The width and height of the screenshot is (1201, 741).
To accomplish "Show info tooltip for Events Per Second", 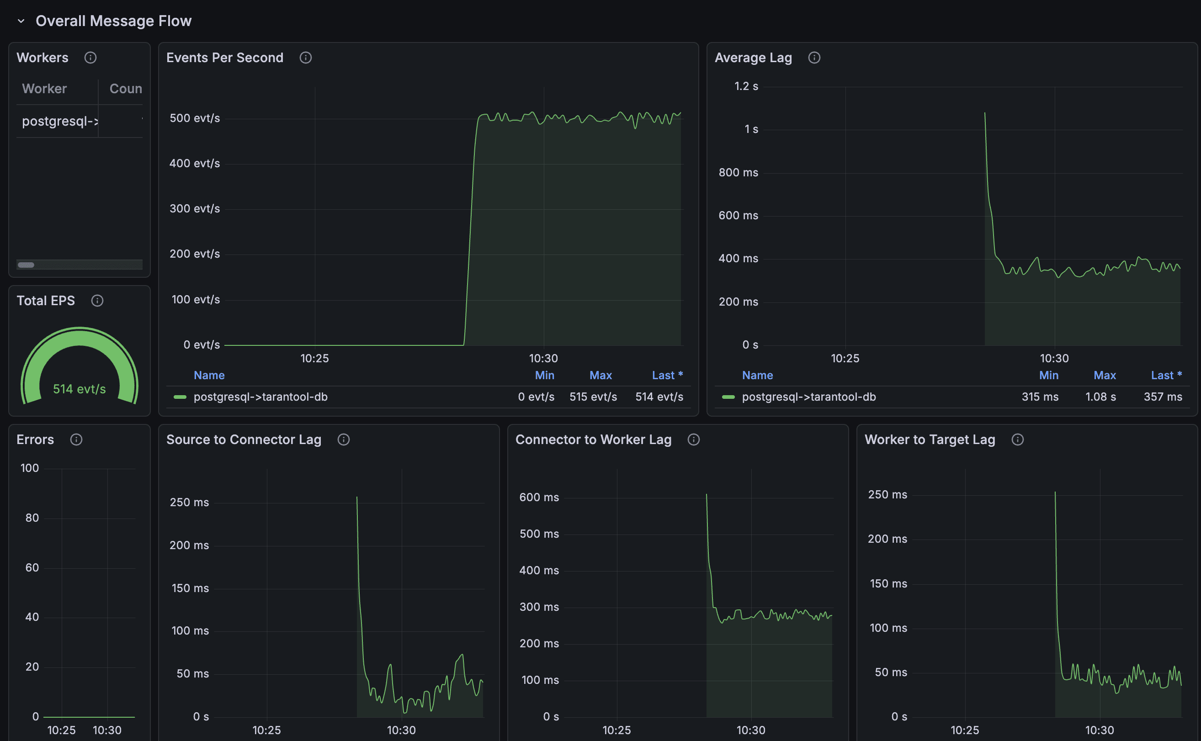I will pos(305,58).
